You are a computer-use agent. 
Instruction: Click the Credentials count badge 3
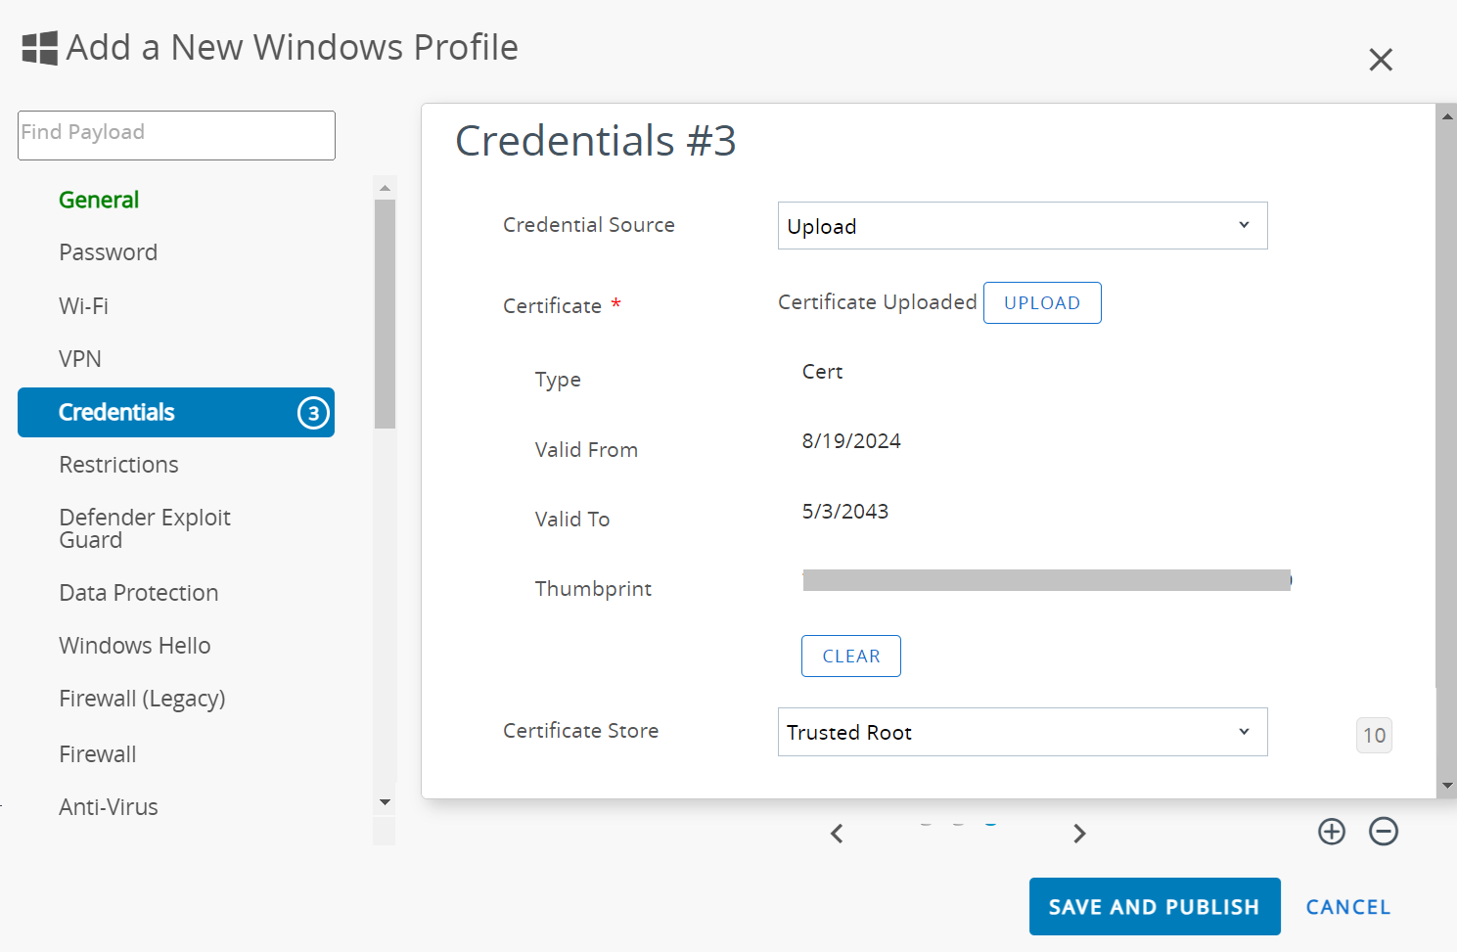(x=313, y=413)
